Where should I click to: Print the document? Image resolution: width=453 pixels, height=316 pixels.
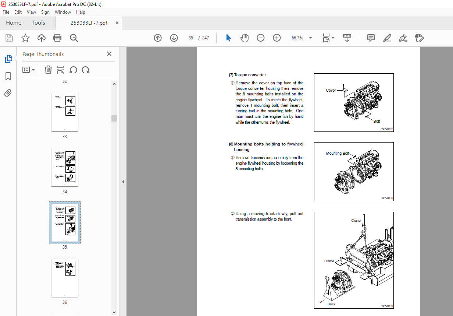(57, 38)
